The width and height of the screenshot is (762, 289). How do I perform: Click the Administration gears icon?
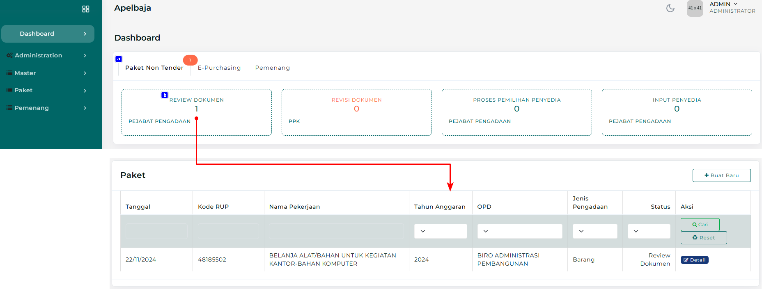pos(9,55)
